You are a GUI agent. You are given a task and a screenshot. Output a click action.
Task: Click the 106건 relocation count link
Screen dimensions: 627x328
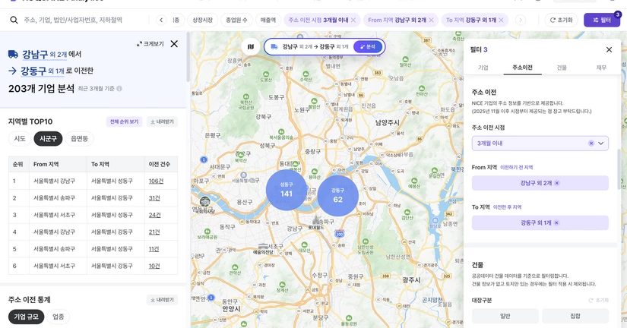click(x=156, y=181)
